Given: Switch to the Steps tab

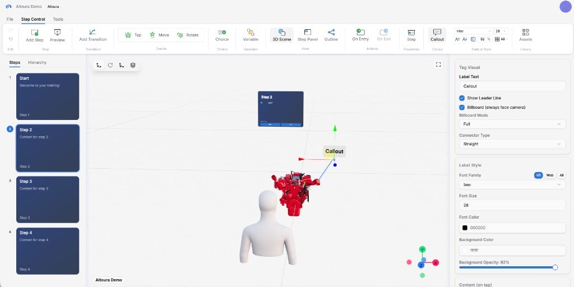Looking at the screenshot, I should 15,63.
